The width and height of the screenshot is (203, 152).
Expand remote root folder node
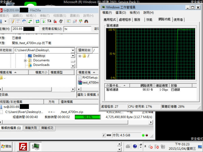[x=80, y=56]
